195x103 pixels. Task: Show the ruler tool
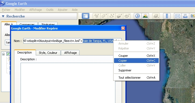[167, 16]
